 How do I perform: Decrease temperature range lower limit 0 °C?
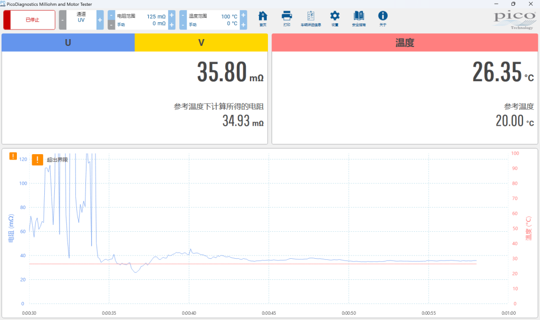coord(183,24)
